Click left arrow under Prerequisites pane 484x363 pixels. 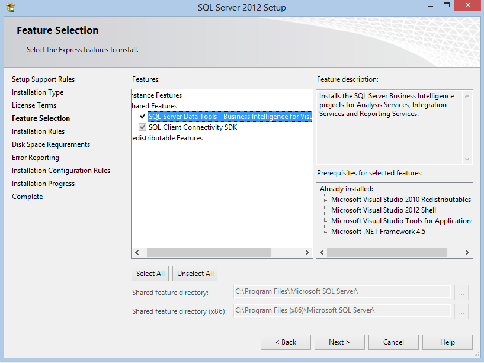point(320,252)
